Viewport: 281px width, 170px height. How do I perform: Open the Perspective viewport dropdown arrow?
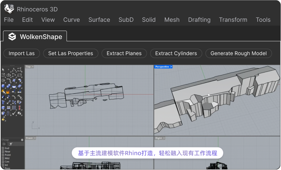[171, 67]
